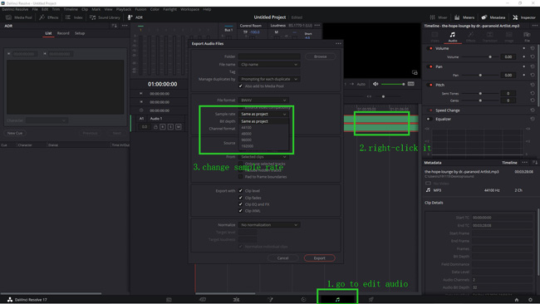
Task: Open the Metadata panel from top toolbar
Action: (493, 17)
